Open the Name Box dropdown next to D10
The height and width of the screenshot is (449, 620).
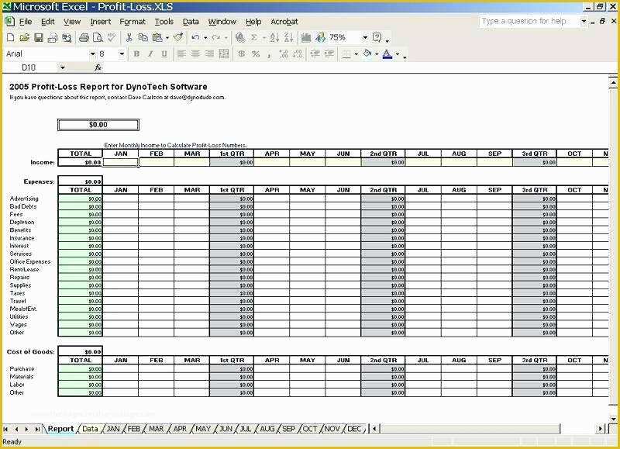[x=63, y=67]
